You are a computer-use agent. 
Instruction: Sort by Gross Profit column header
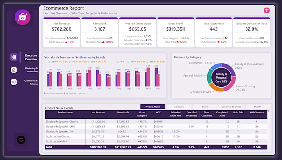coord(123,112)
